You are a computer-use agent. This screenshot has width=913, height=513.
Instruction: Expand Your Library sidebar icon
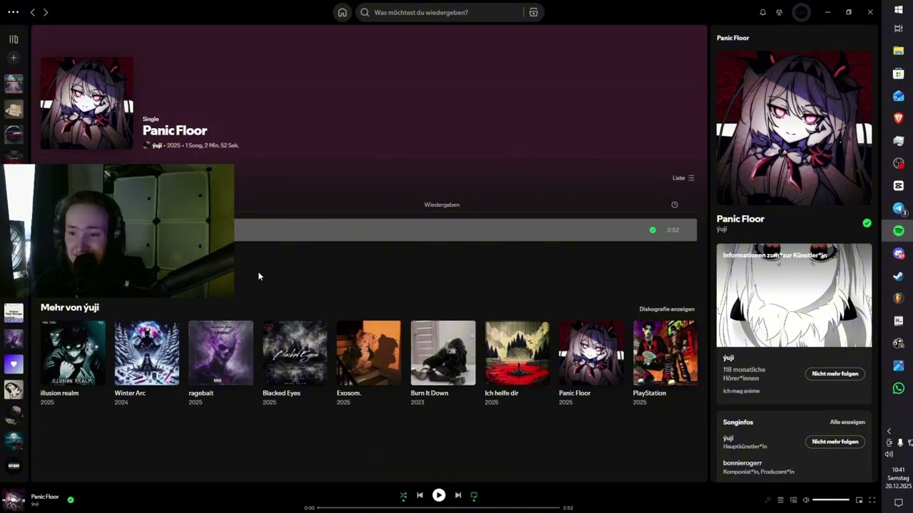[14, 40]
